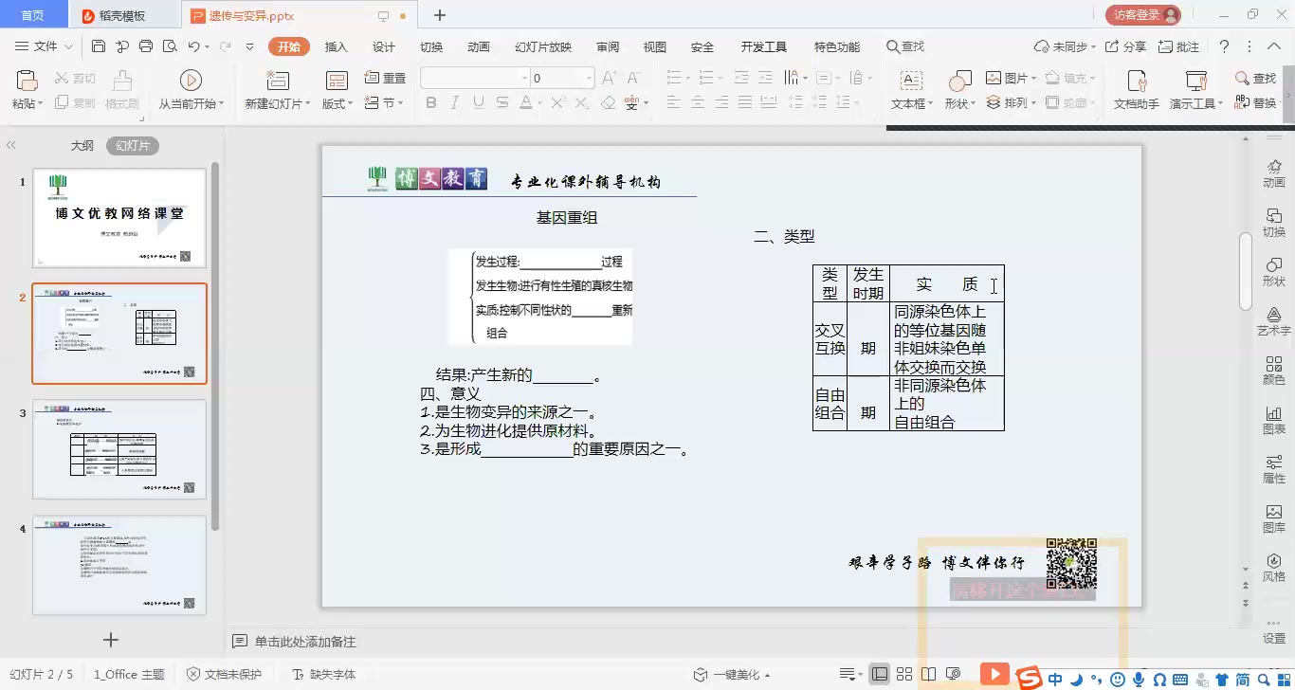Expand the customize quick access toolbar arrow
The height and width of the screenshot is (690, 1295).
[x=249, y=46]
